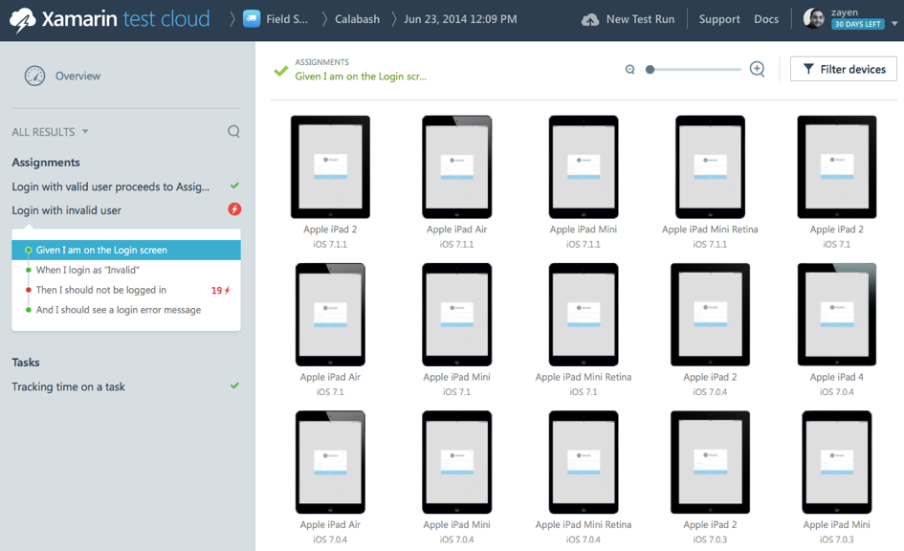Select step Given I am on the Login screen
Screen dimensions: 904x551
pyautogui.click(x=126, y=250)
